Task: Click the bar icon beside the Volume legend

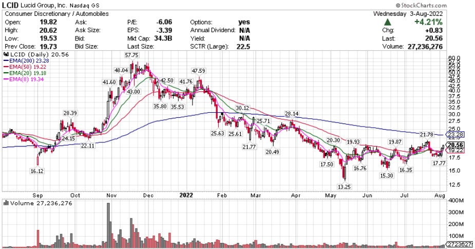Action: [x=6, y=203]
